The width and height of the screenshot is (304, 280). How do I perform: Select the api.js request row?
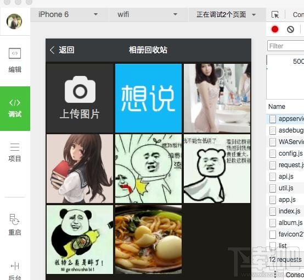(x=286, y=177)
